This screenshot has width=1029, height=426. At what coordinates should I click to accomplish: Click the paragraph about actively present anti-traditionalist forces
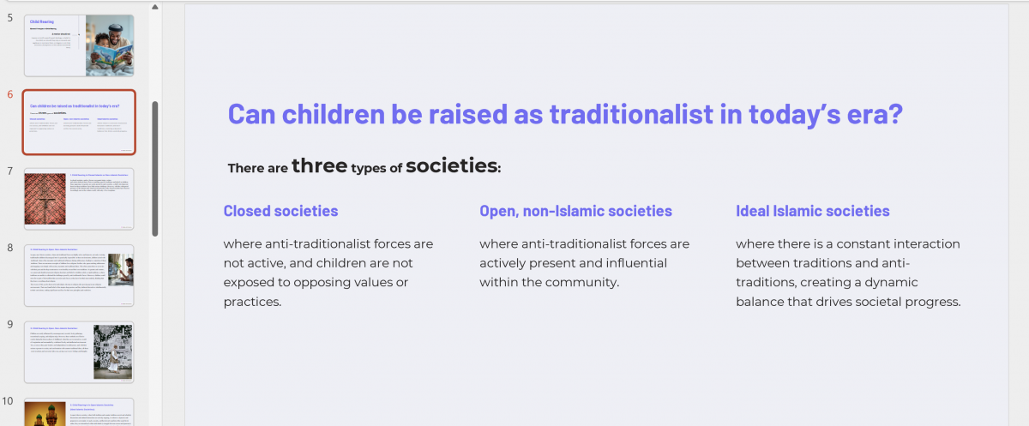(x=585, y=263)
